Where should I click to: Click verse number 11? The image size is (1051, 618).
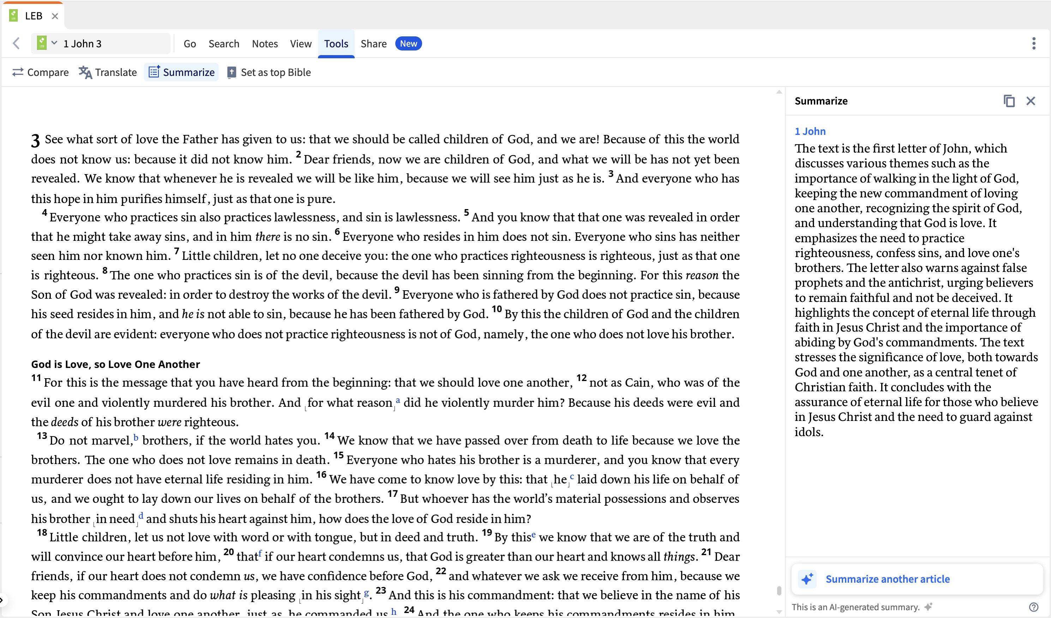pyautogui.click(x=36, y=378)
